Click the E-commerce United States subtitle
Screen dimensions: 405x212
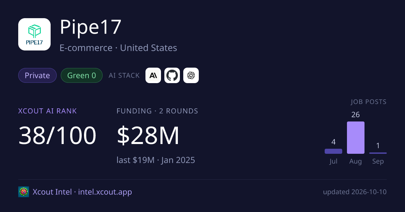pyautogui.click(x=118, y=48)
